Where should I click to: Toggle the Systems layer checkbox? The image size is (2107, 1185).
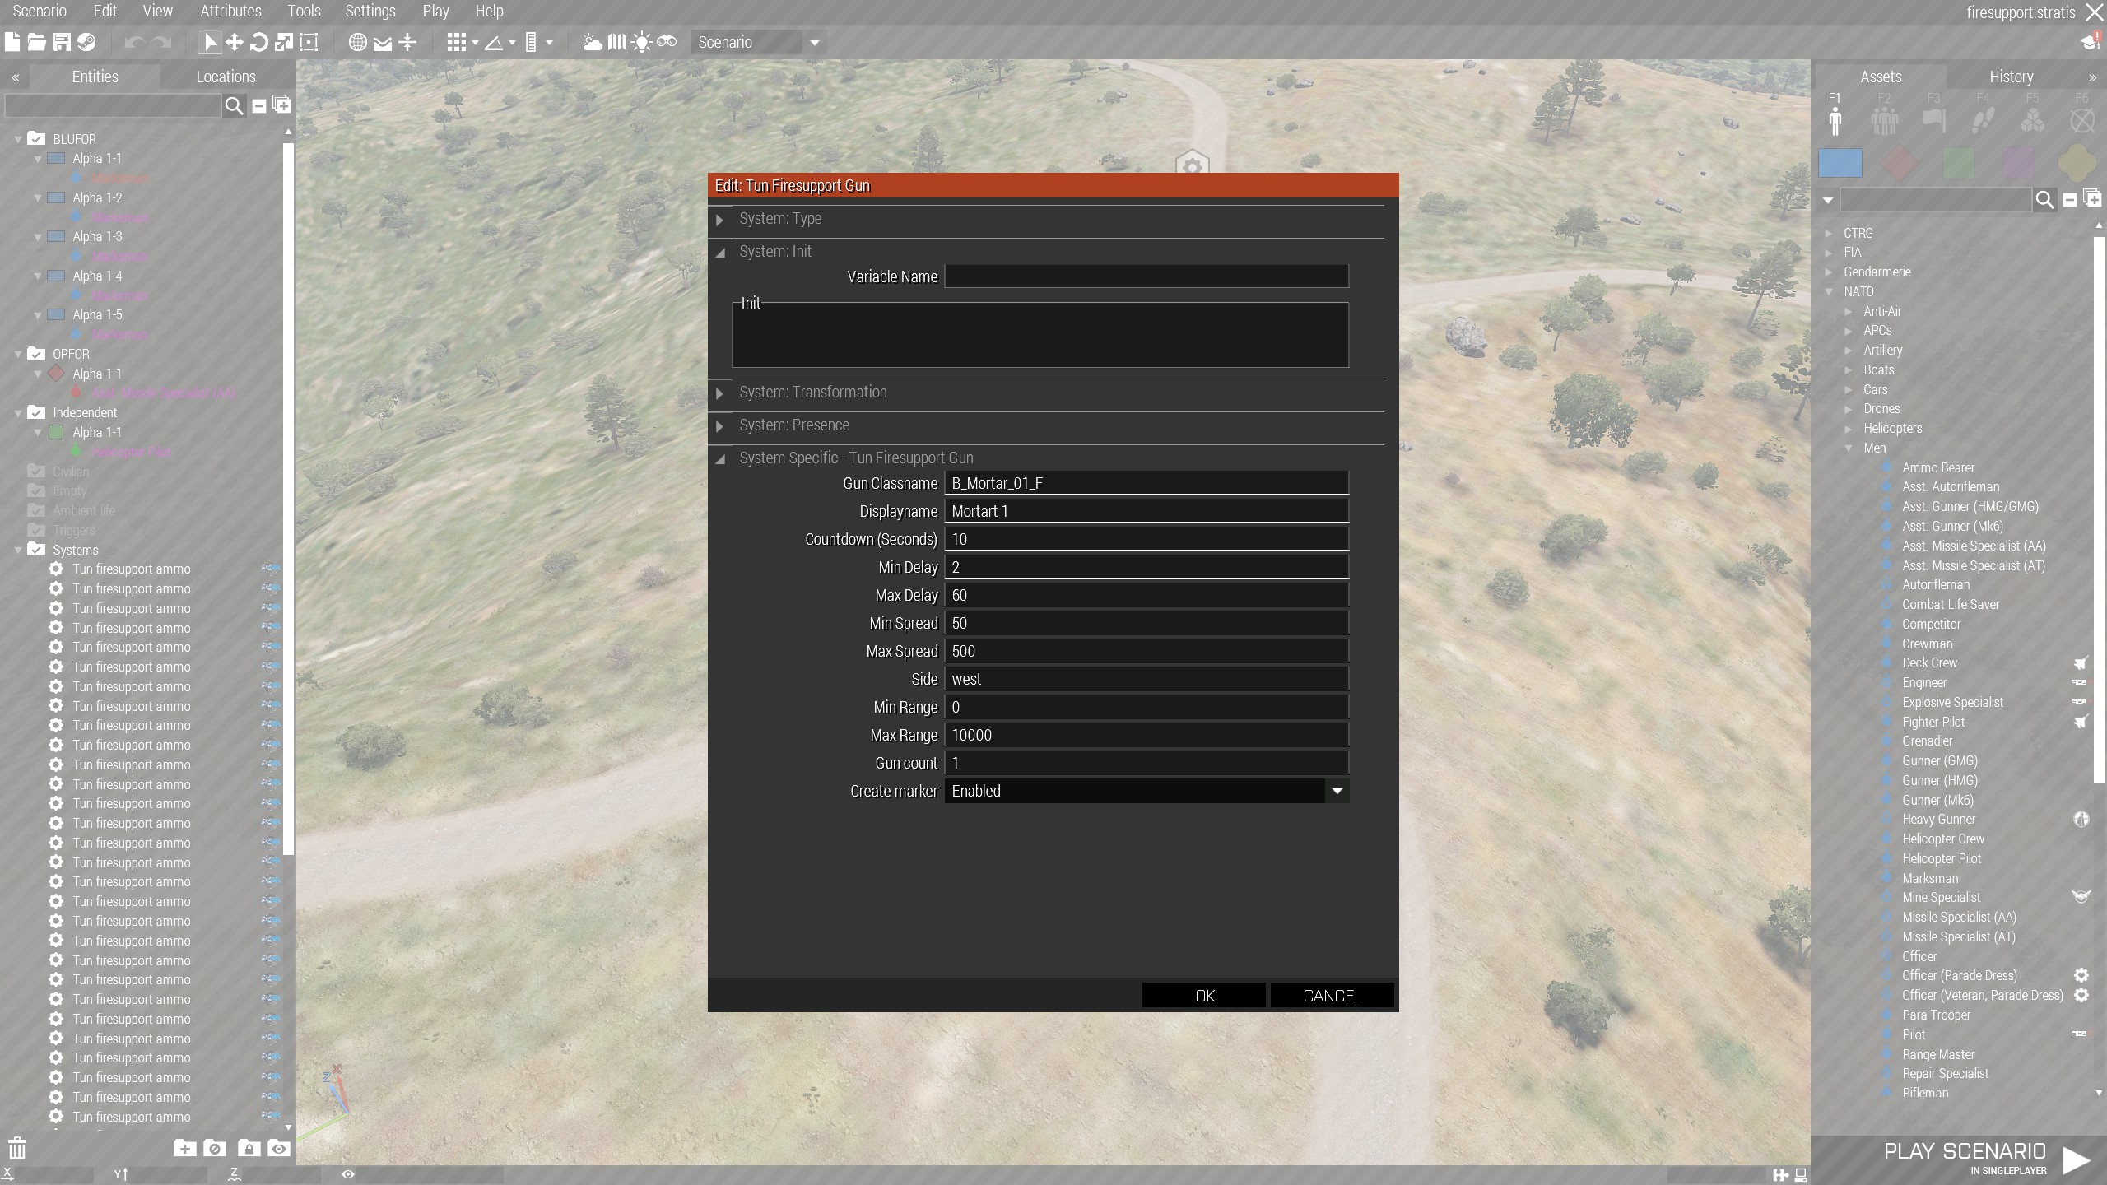click(36, 550)
